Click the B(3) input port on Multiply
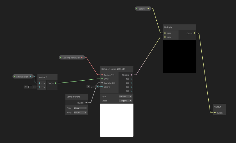Image resolution: width=236 pixels, height=143 pixels. (x=165, y=37)
